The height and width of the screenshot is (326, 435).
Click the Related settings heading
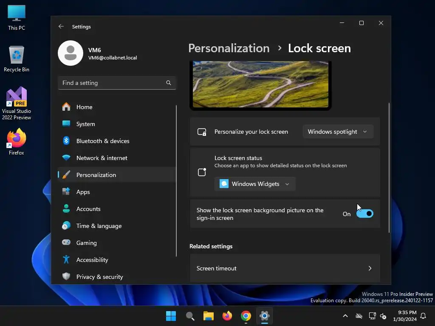(x=211, y=246)
